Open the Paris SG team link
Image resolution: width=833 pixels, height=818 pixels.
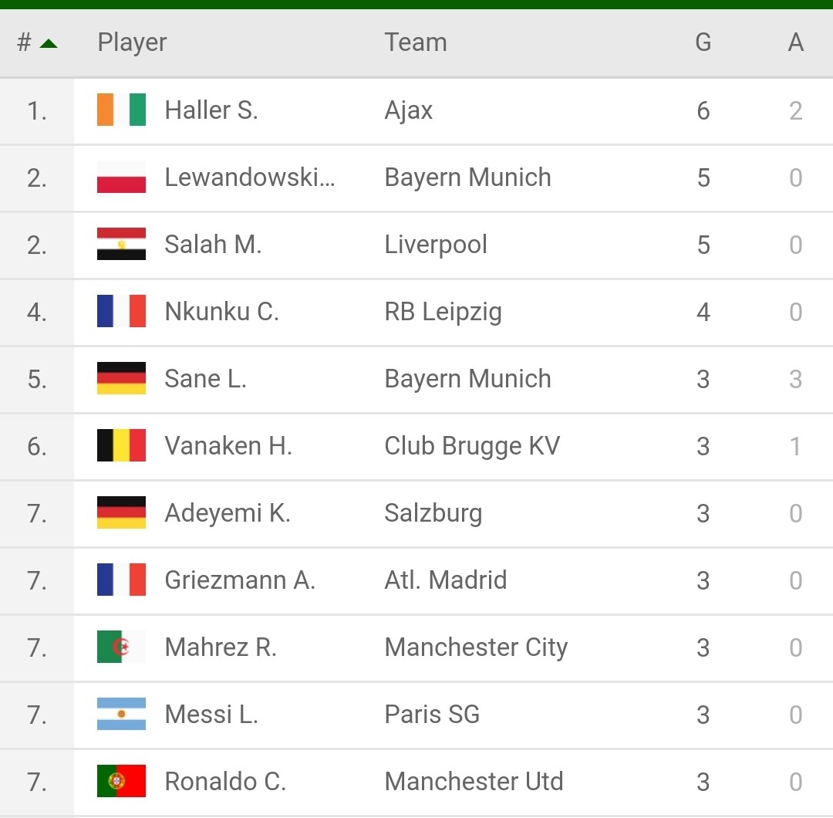pyautogui.click(x=432, y=715)
